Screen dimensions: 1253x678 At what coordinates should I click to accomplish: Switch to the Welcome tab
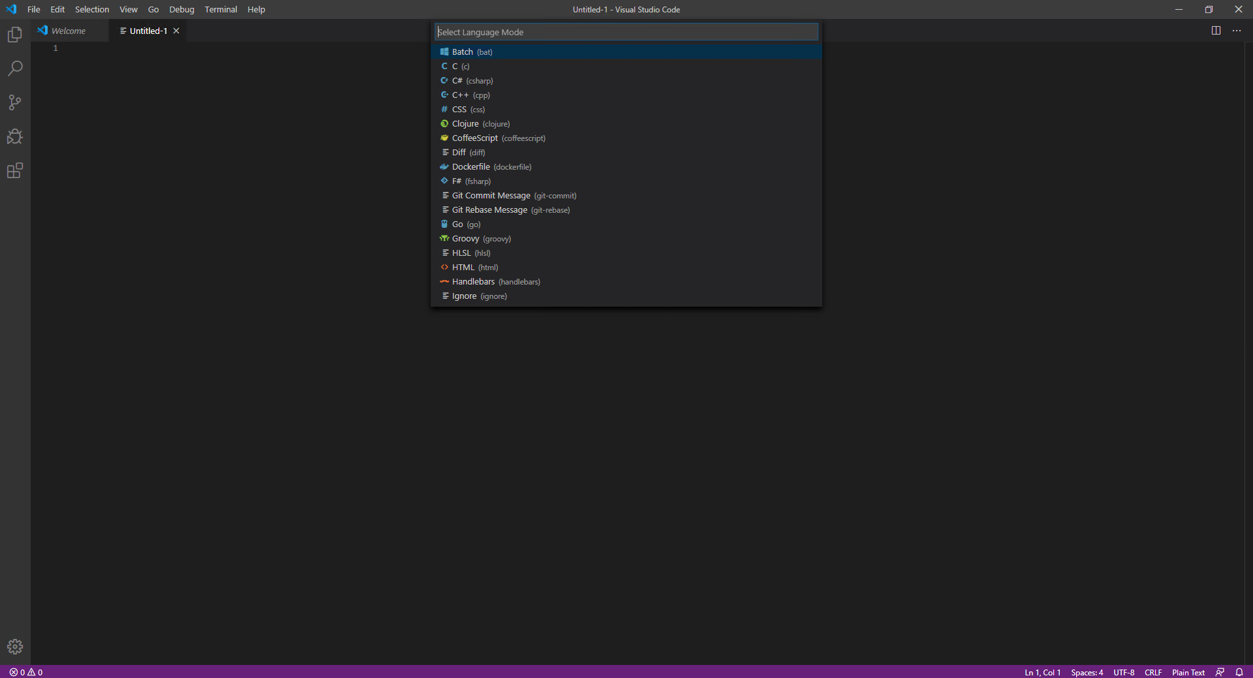[69, 31]
